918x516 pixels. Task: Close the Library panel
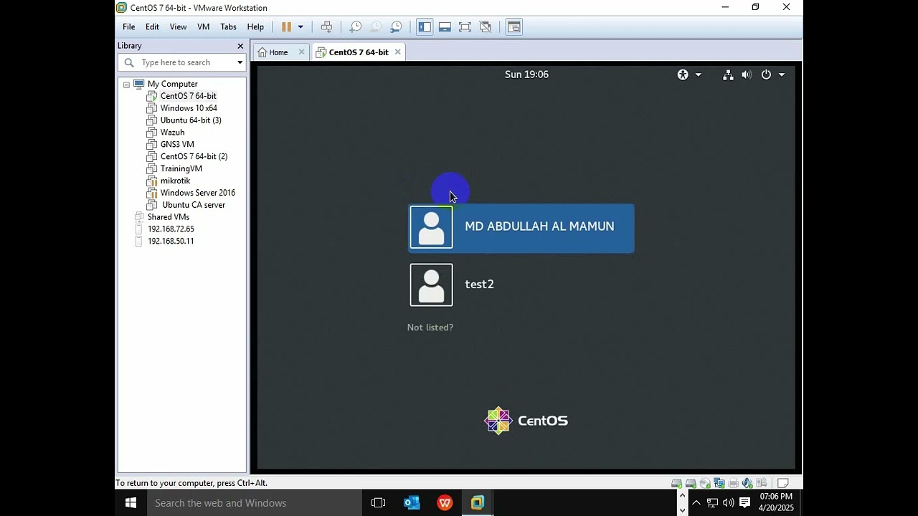240,46
